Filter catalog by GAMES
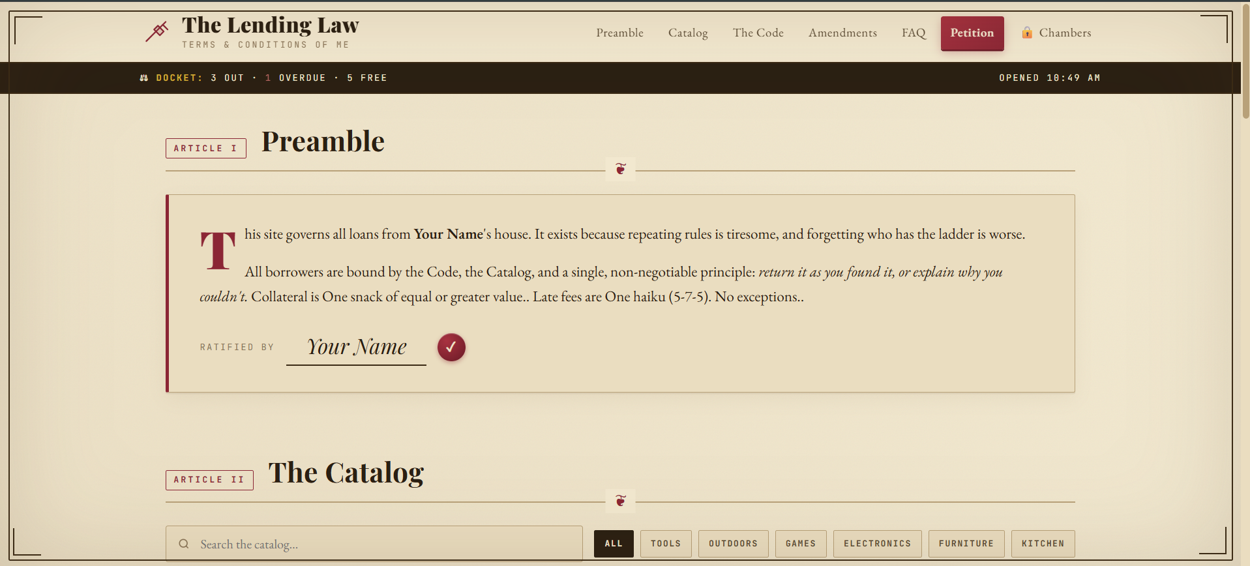 801,544
